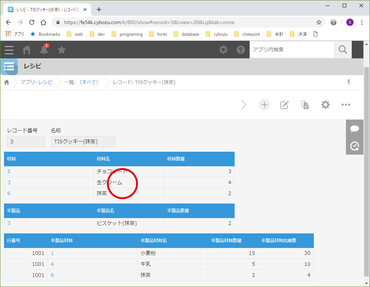
Task: Pin the breadcrumb bar with pushpin icon
Action: (x=349, y=82)
